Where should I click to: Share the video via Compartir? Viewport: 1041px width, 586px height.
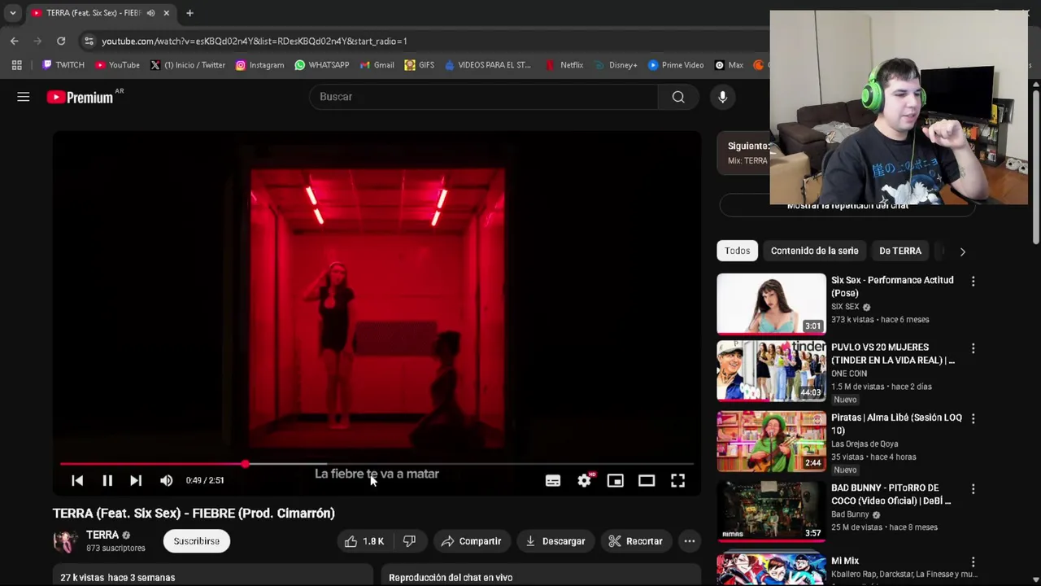(x=472, y=541)
